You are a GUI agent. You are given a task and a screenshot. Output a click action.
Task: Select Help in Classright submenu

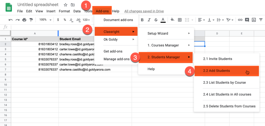pos(166,69)
